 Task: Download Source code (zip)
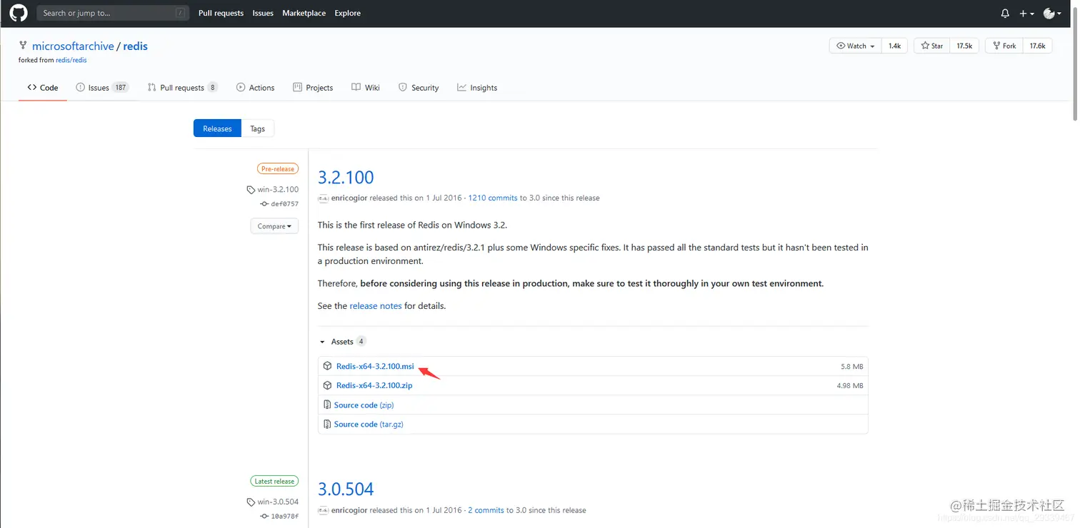click(x=364, y=405)
